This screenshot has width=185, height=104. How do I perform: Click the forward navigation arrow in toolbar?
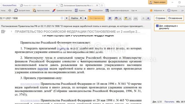click(x=10, y=10)
